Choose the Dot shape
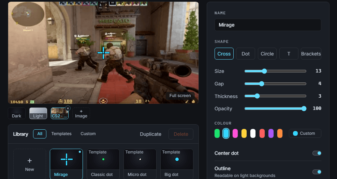Screen dimensions: 337x179 [x=246, y=53]
